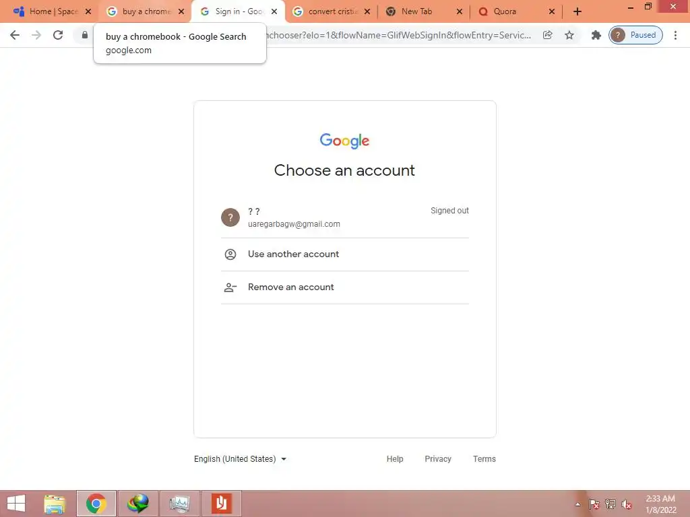
Task: Close the convert cristia tab
Action: pos(367,12)
